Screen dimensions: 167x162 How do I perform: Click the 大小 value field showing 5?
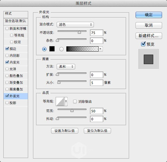tap(96, 83)
